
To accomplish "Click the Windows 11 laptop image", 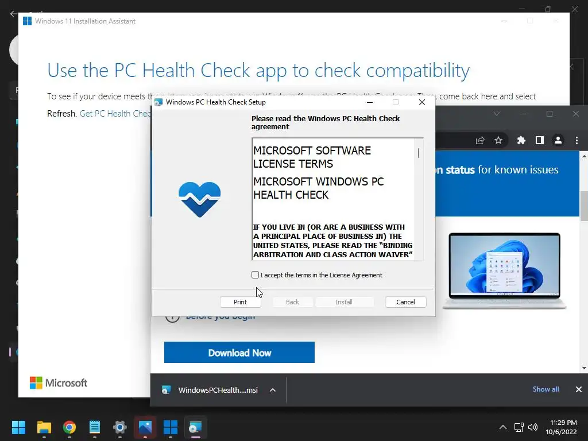I will point(504,271).
